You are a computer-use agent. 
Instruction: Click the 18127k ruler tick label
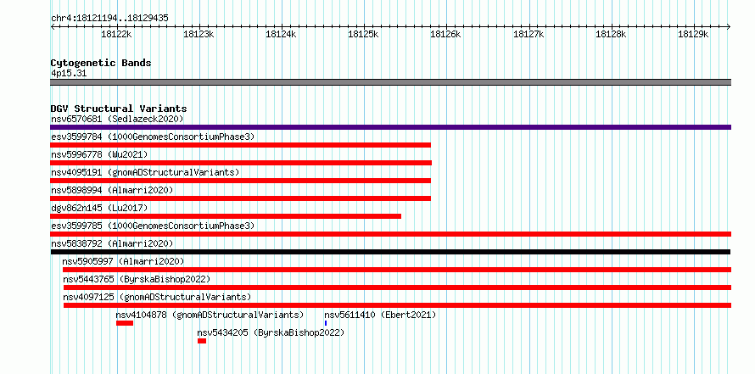coord(528,35)
